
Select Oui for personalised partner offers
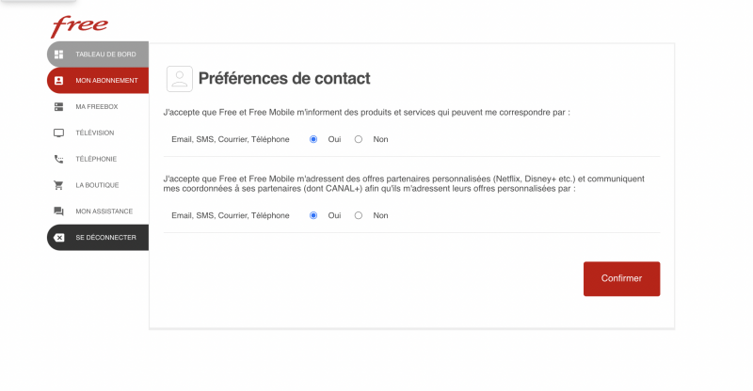313,215
